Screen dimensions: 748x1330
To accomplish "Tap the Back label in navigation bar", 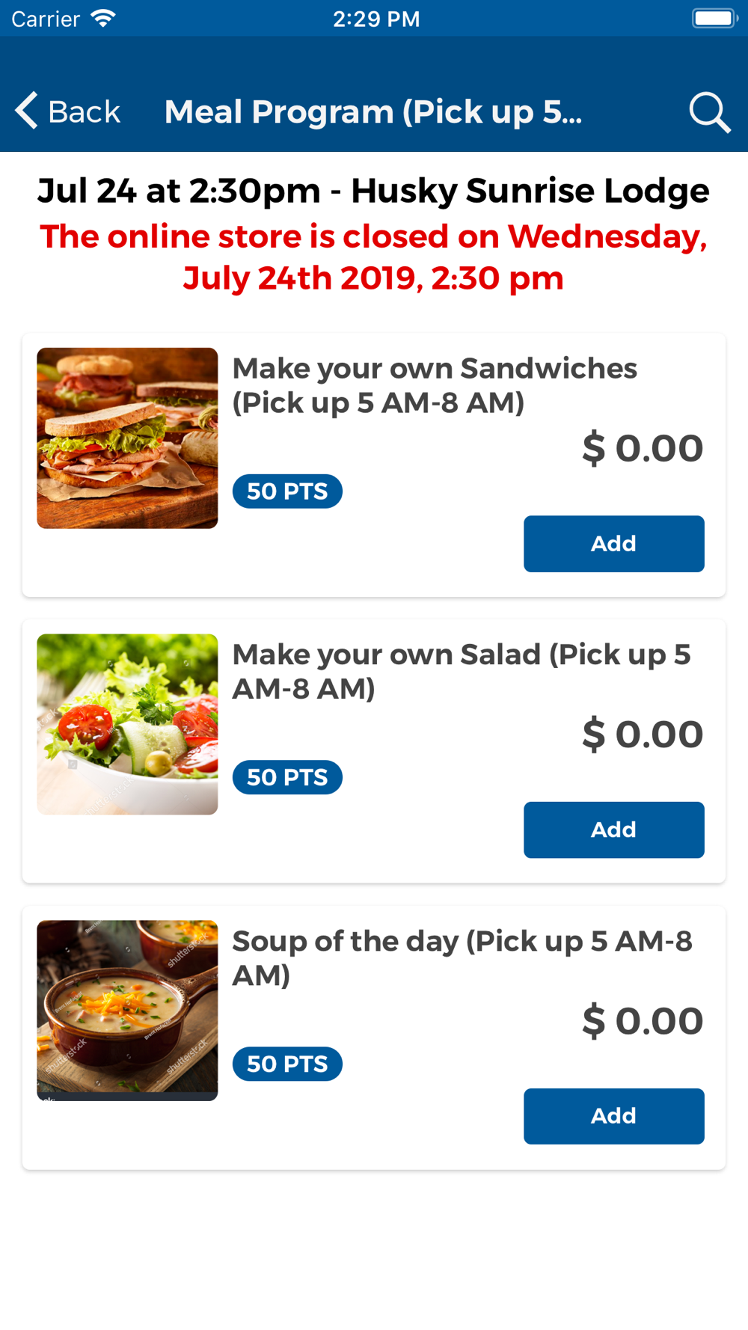I will coord(84,112).
